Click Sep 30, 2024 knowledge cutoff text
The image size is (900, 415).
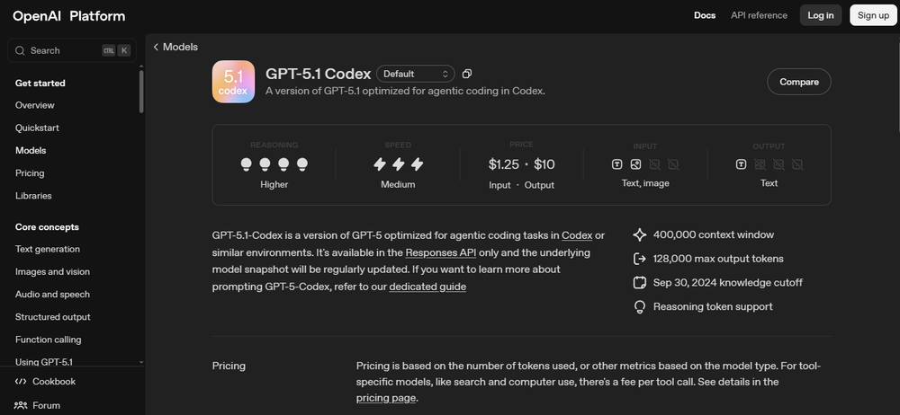tap(728, 283)
